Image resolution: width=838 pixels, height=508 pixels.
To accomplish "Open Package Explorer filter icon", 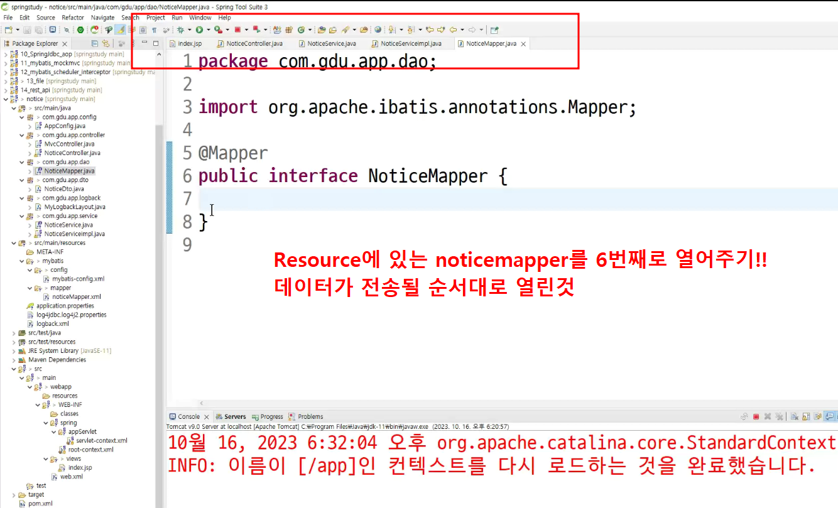I will point(121,43).
